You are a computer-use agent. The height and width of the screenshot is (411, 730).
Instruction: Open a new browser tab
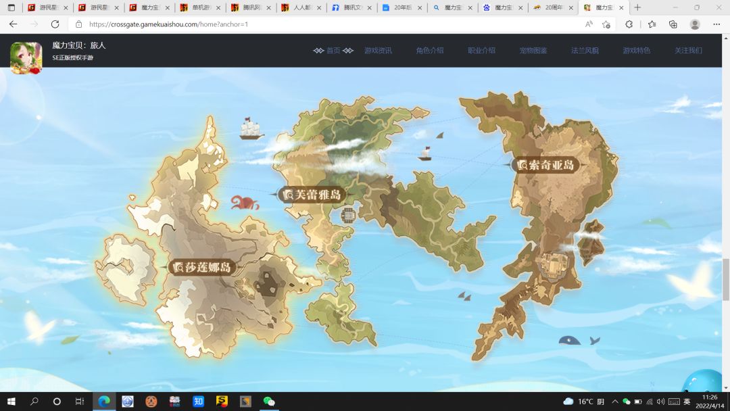click(x=637, y=7)
